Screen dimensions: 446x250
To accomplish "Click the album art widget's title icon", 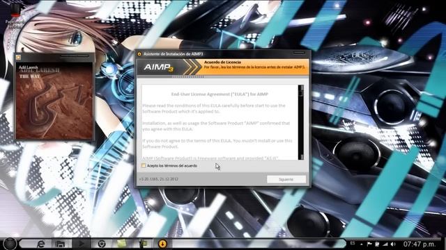I will [19, 57].
